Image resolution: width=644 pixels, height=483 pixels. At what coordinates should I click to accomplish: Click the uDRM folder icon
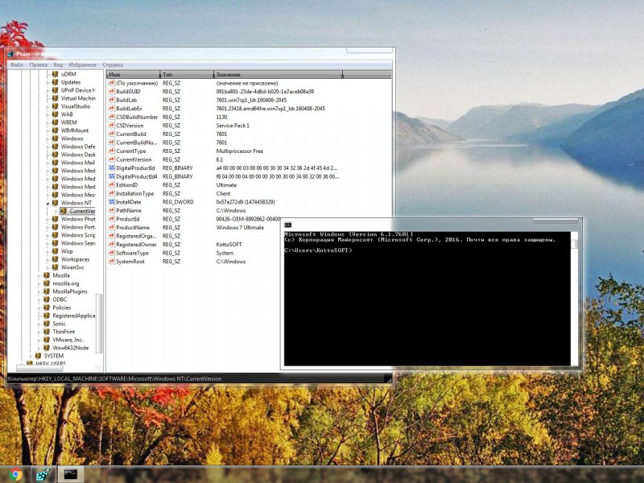point(55,74)
